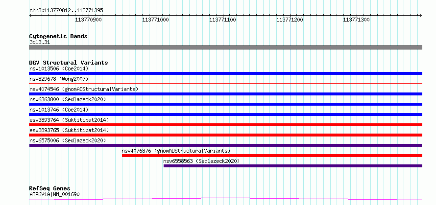Click the Cytogenetic Bands track title
The image size is (436, 205).
[58, 36]
